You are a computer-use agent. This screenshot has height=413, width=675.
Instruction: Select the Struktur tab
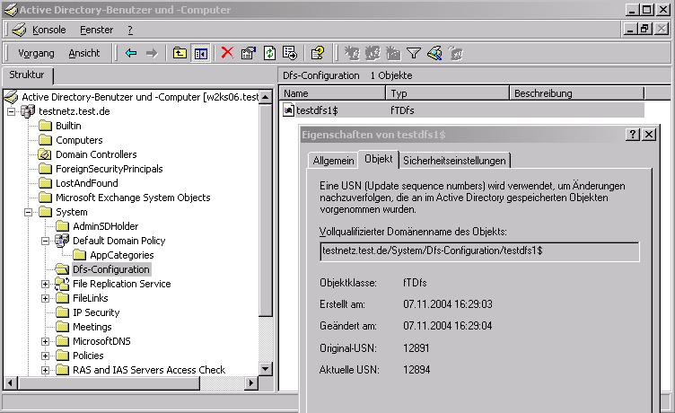coord(27,75)
